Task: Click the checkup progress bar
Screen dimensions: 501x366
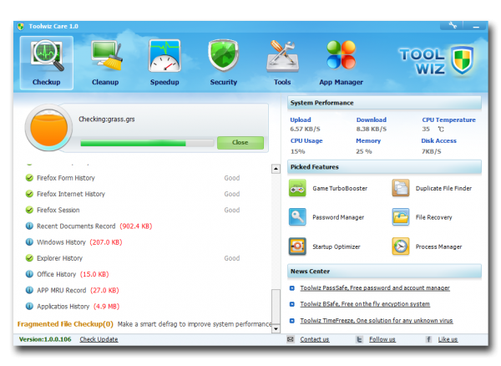Action: (x=147, y=143)
